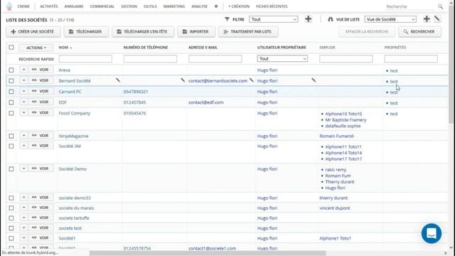This screenshot has height=256, width=455.
Task: Open the Filtre dropdown set to Tout
Action: tap(273, 19)
